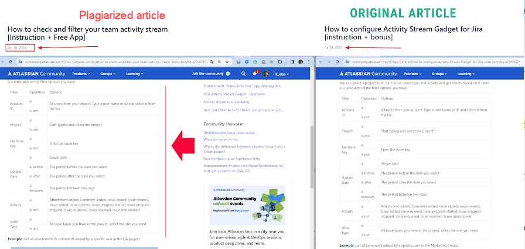Image resolution: width=525 pixels, height=249 pixels.
Task: Click original article title 'How to configure Activity Stream'
Action: [x=404, y=33]
